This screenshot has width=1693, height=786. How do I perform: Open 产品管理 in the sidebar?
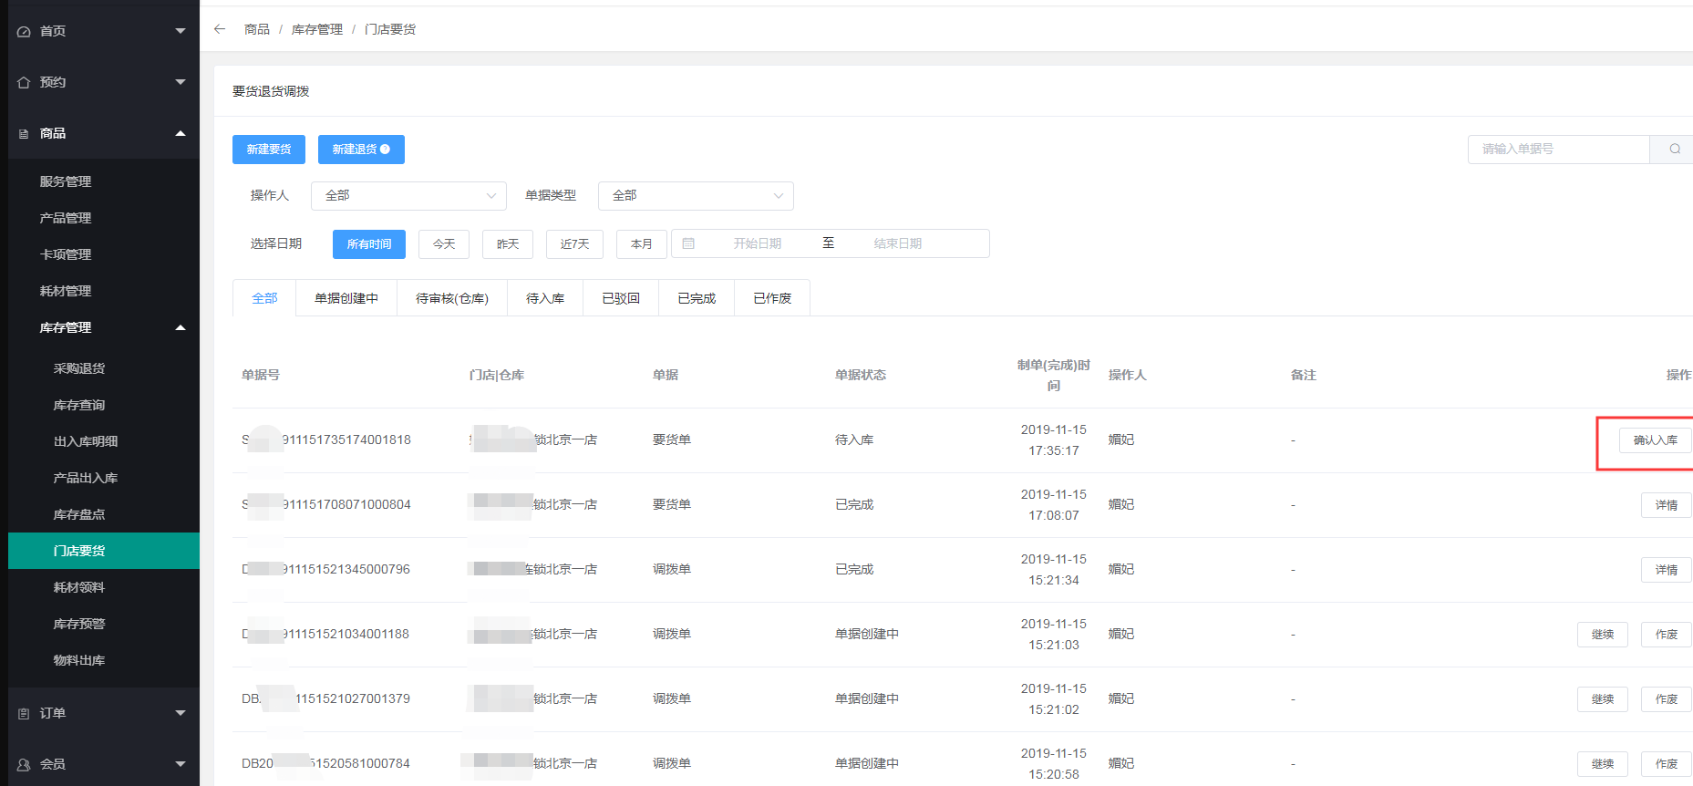pos(104,218)
